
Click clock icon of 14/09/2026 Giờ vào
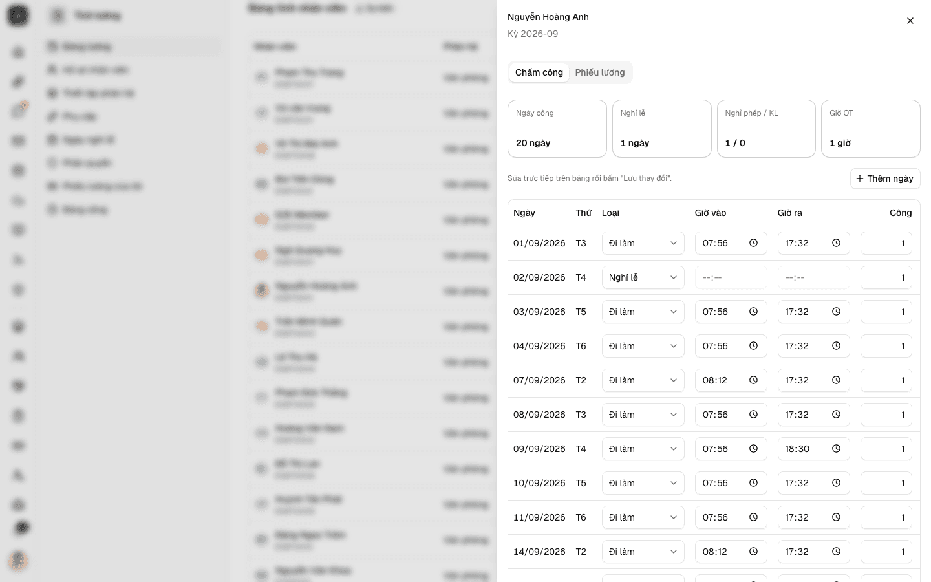(753, 552)
